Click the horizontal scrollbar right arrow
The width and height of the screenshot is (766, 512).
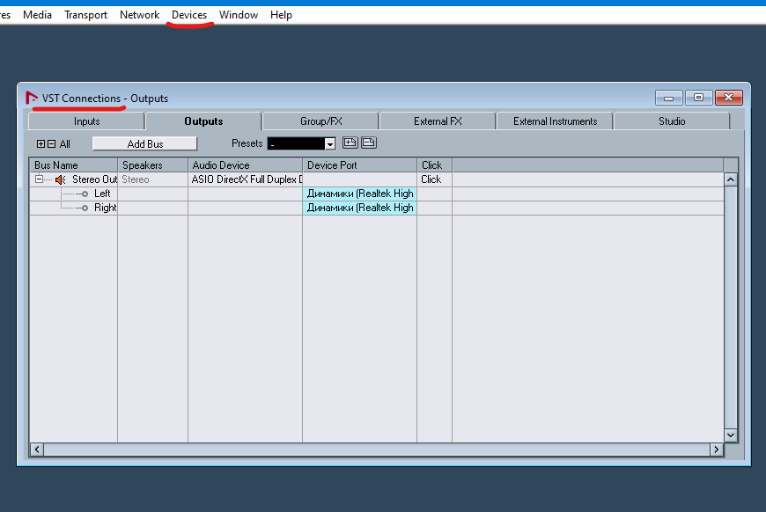point(717,449)
